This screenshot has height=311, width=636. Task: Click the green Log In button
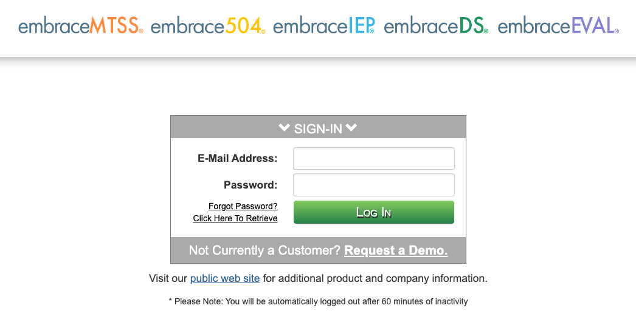point(373,212)
